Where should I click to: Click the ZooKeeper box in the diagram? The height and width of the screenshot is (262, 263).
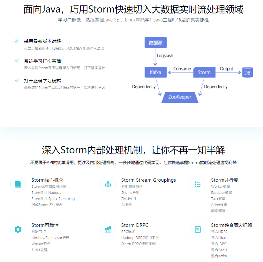point(180,96)
